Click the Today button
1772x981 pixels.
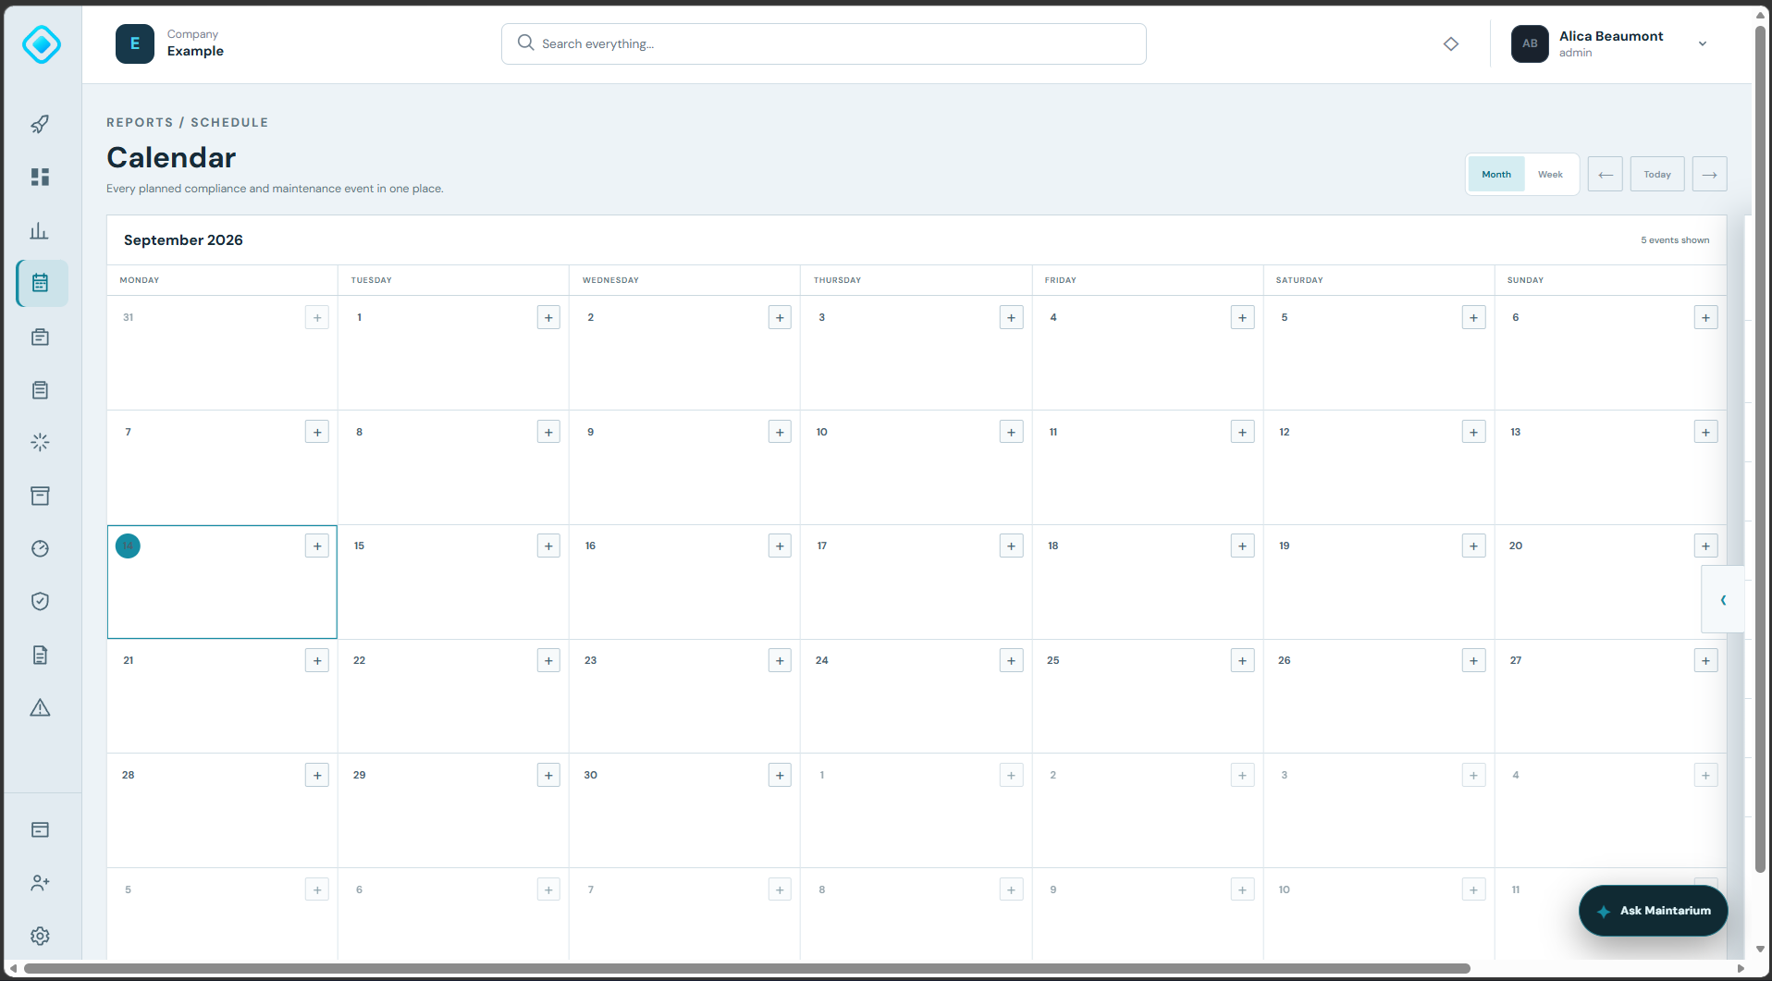coord(1657,174)
